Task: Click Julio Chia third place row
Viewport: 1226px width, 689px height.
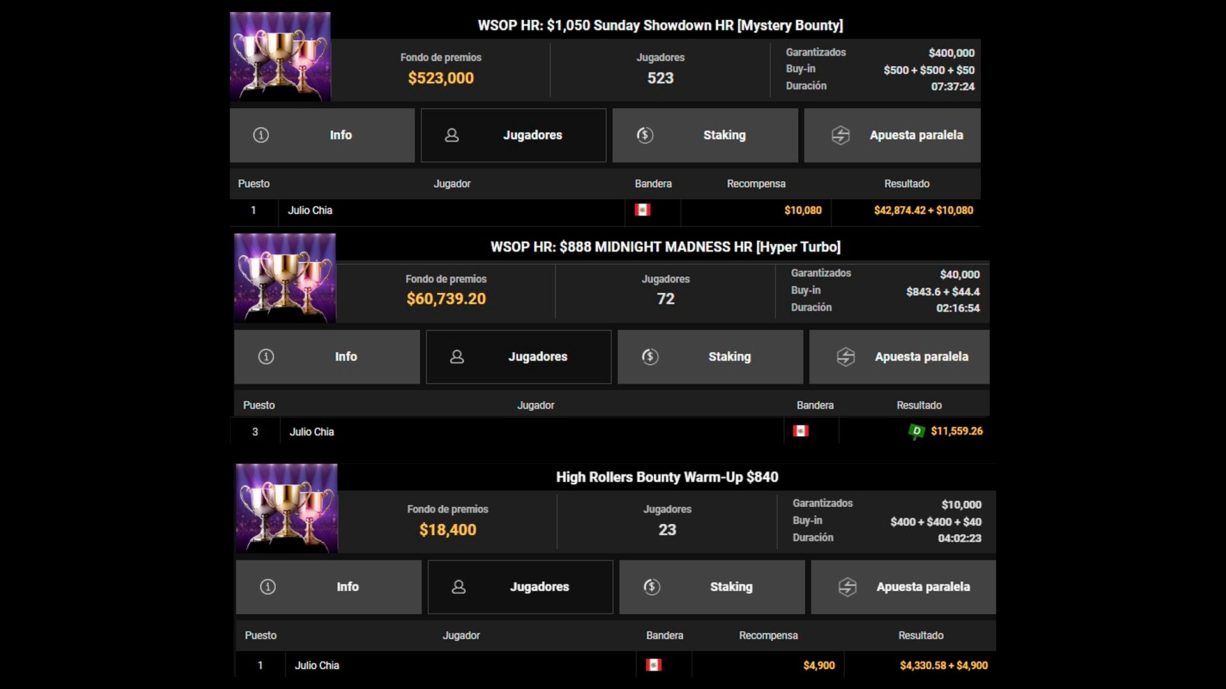Action: tap(312, 432)
